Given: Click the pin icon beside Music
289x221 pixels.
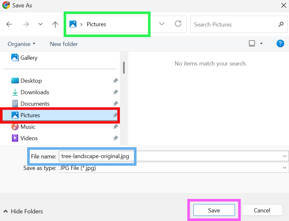Looking at the screenshot, I should [115, 127].
